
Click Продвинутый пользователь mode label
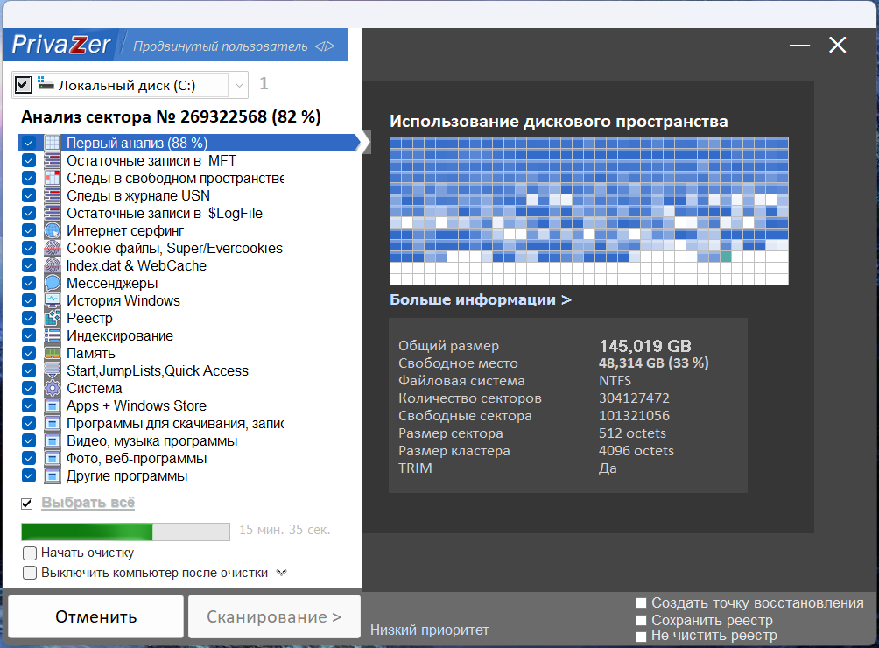pyautogui.click(x=221, y=46)
